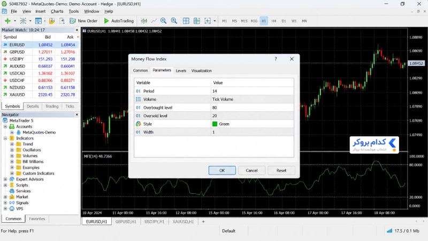
Task: Expand the Trend indicators folder
Action: click(12, 144)
